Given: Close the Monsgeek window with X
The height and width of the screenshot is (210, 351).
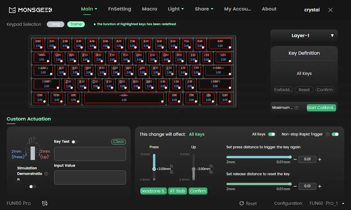Looking at the screenshot, I should point(330,10).
